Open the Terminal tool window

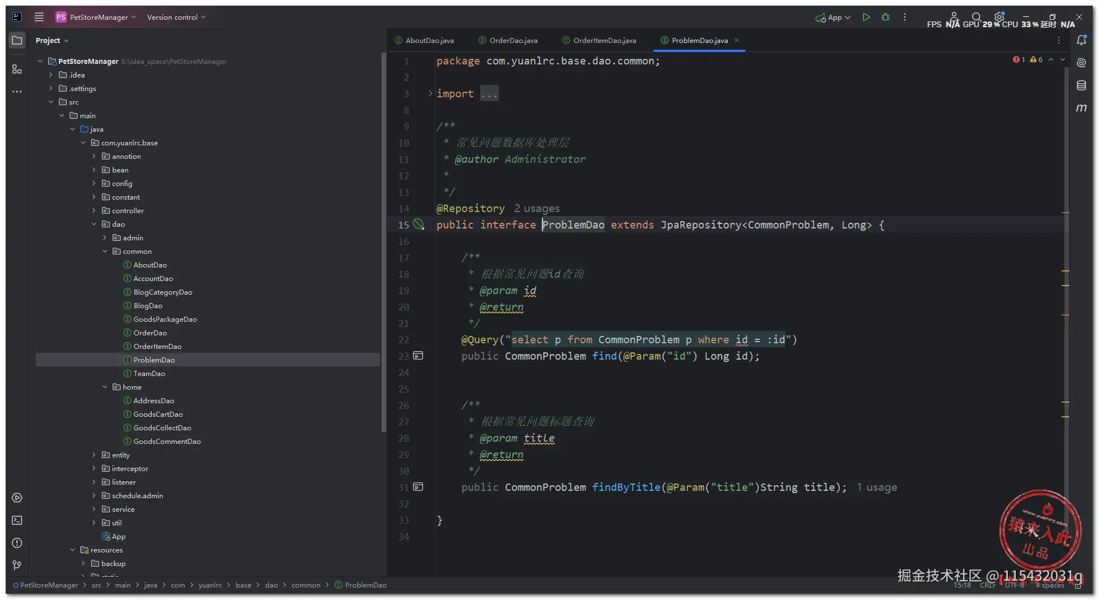click(17, 520)
